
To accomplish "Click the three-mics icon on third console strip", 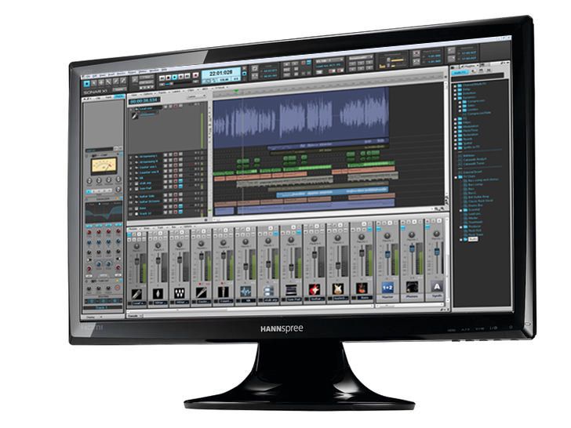I will pos(179,293).
